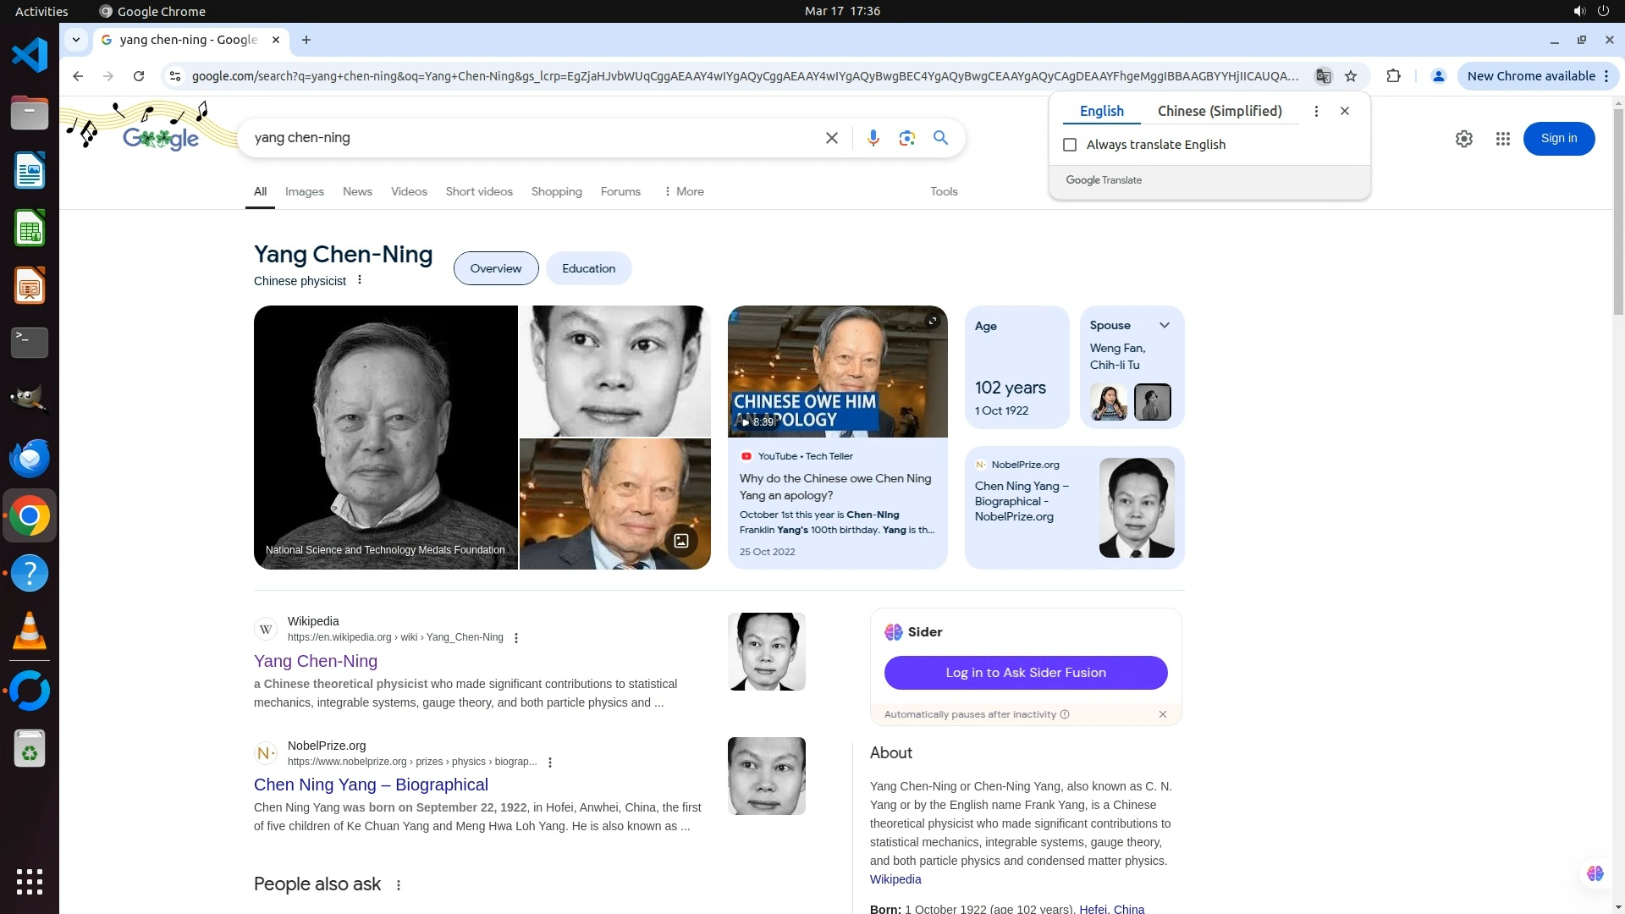1625x914 pixels.
Task: Open the tab search dropdown arrow
Action: pos(76,40)
